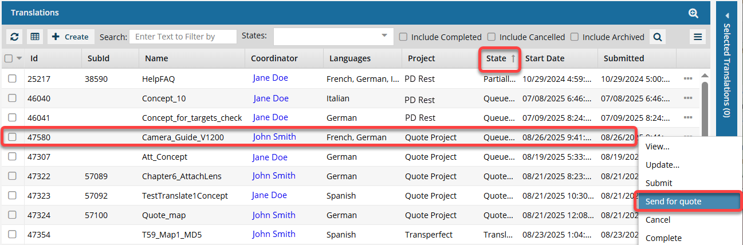Open the hamburger menu icon
The height and width of the screenshot is (245, 743).
point(698,37)
